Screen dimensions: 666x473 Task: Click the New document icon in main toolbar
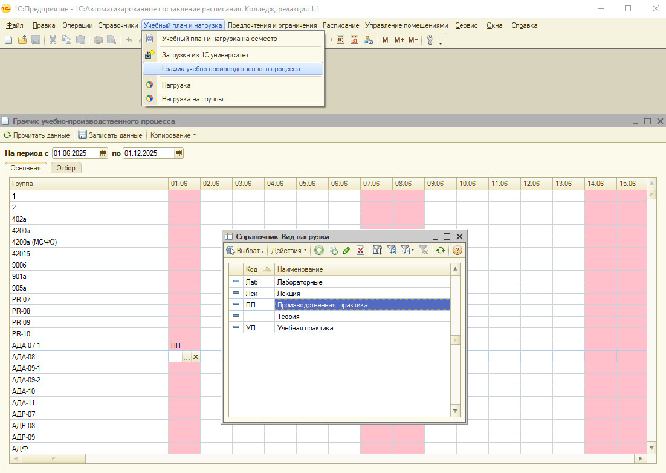pos(8,40)
